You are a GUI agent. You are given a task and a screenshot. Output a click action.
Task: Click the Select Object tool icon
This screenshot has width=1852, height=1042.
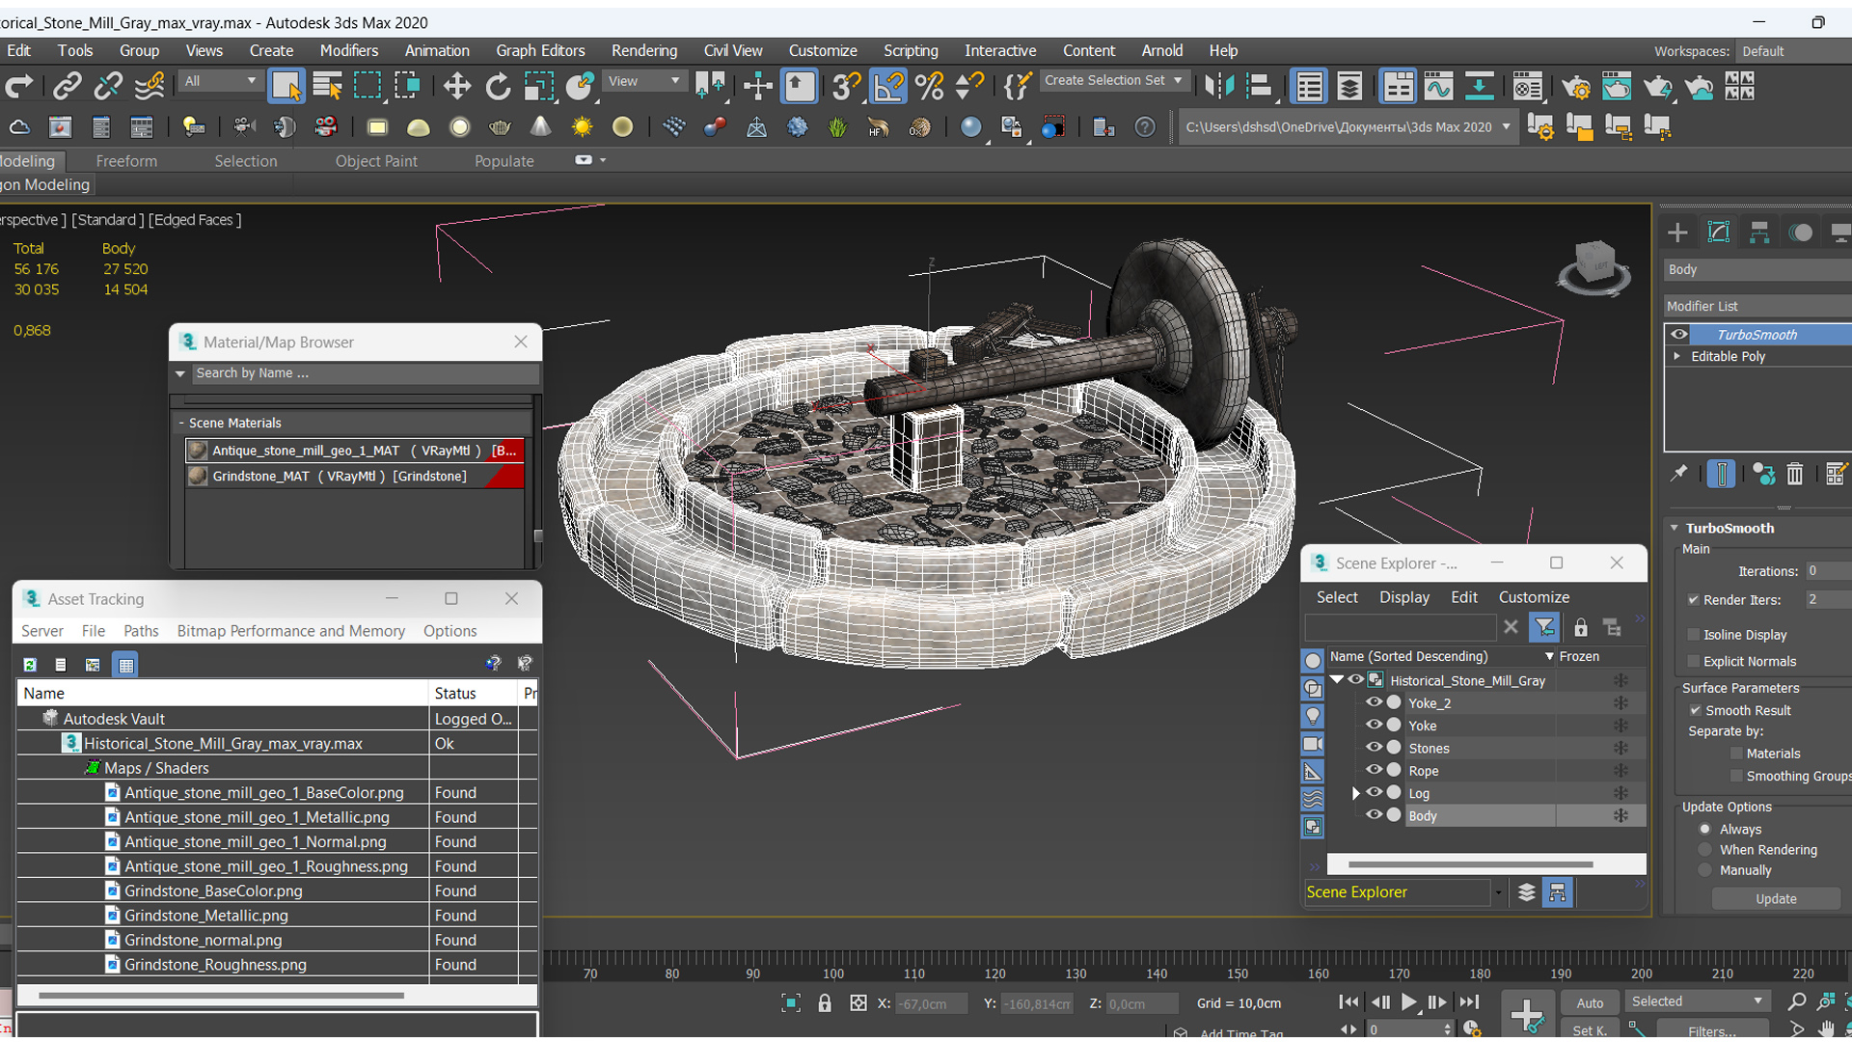pyautogui.click(x=286, y=87)
